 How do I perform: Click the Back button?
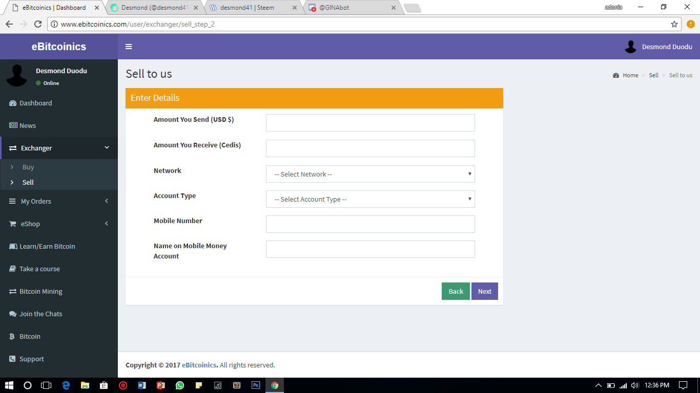[x=455, y=291]
